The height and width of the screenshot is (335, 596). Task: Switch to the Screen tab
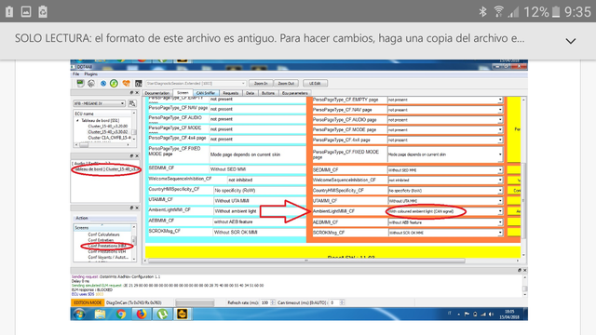183,93
